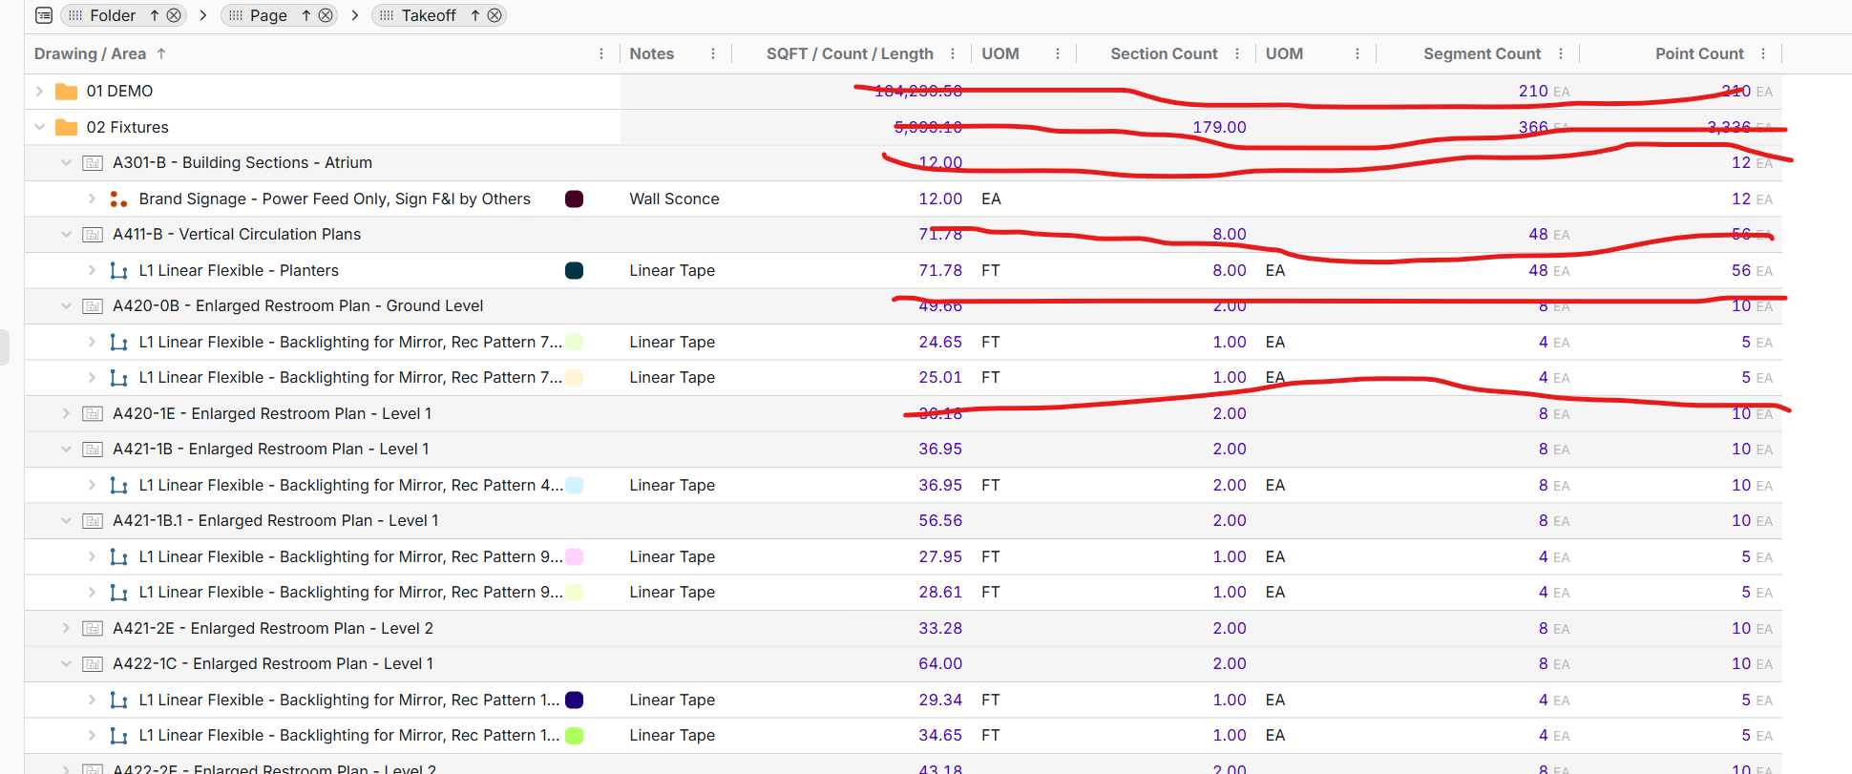The image size is (1852, 774).
Task: Open Drawing / Area column menu
Action: [x=601, y=54]
